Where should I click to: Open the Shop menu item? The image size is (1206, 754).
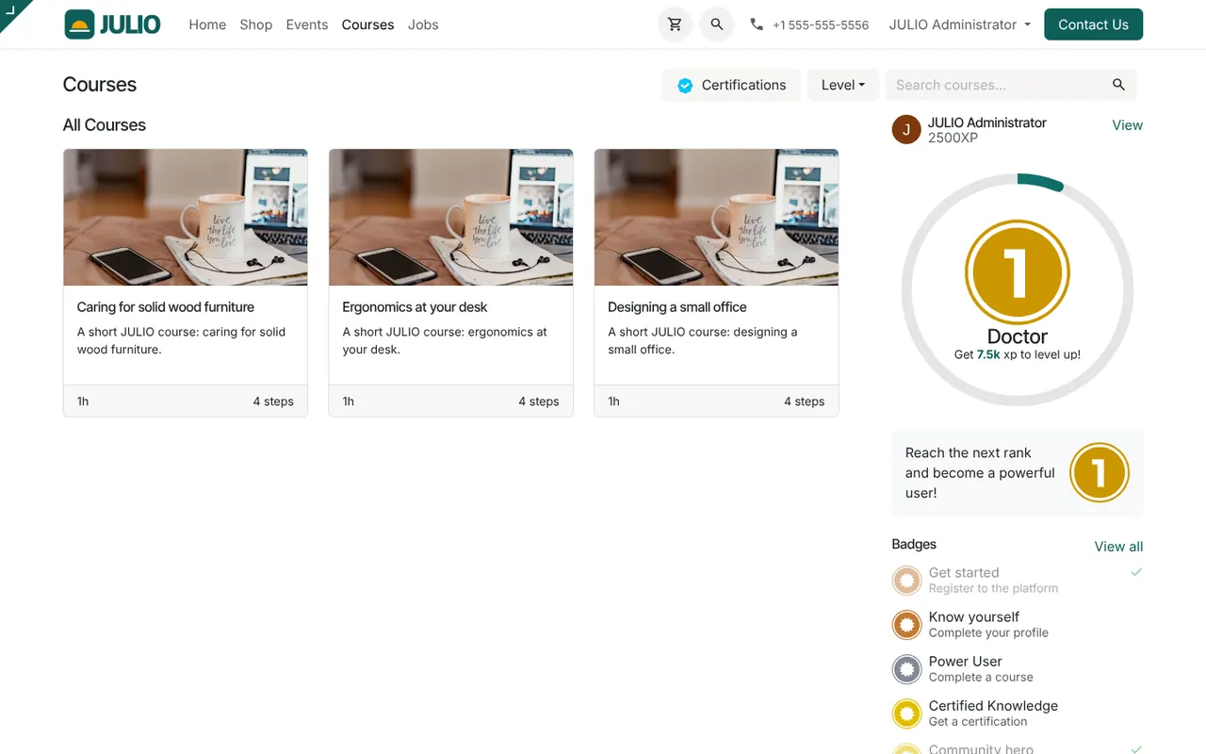(255, 25)
